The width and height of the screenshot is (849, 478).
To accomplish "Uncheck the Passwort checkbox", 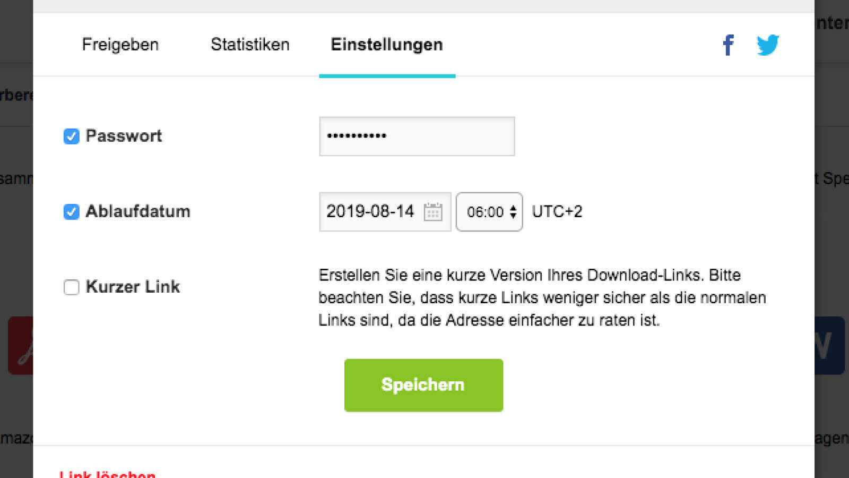I will [x=72, y=136].
